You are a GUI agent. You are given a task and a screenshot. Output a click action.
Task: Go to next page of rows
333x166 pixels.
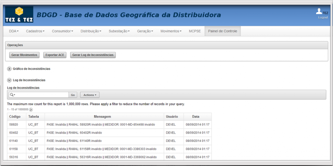(31, 110)
